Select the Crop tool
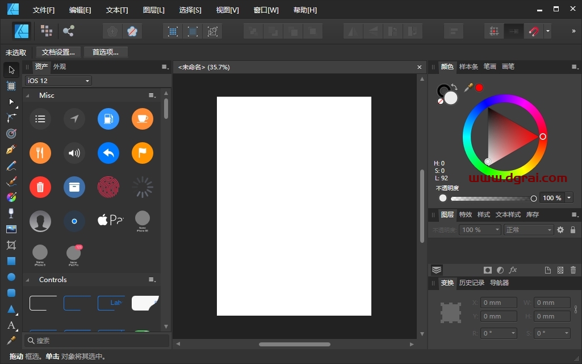This screenshot has height=364, width=582. (11, 245)
